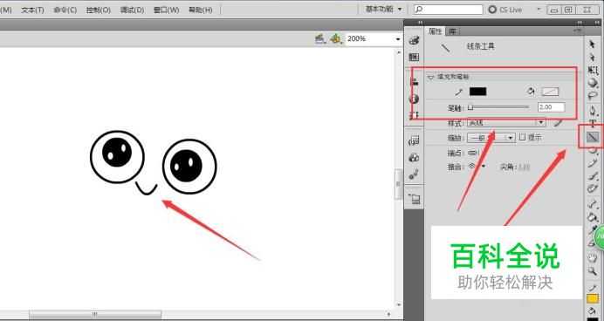
Task: Open the Project panel icon
Action: [x=415, y=199]
